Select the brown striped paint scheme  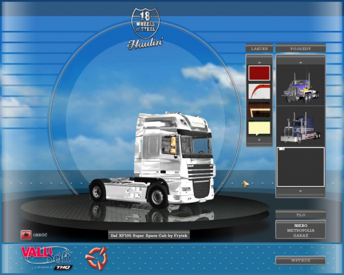pos(259,109)
